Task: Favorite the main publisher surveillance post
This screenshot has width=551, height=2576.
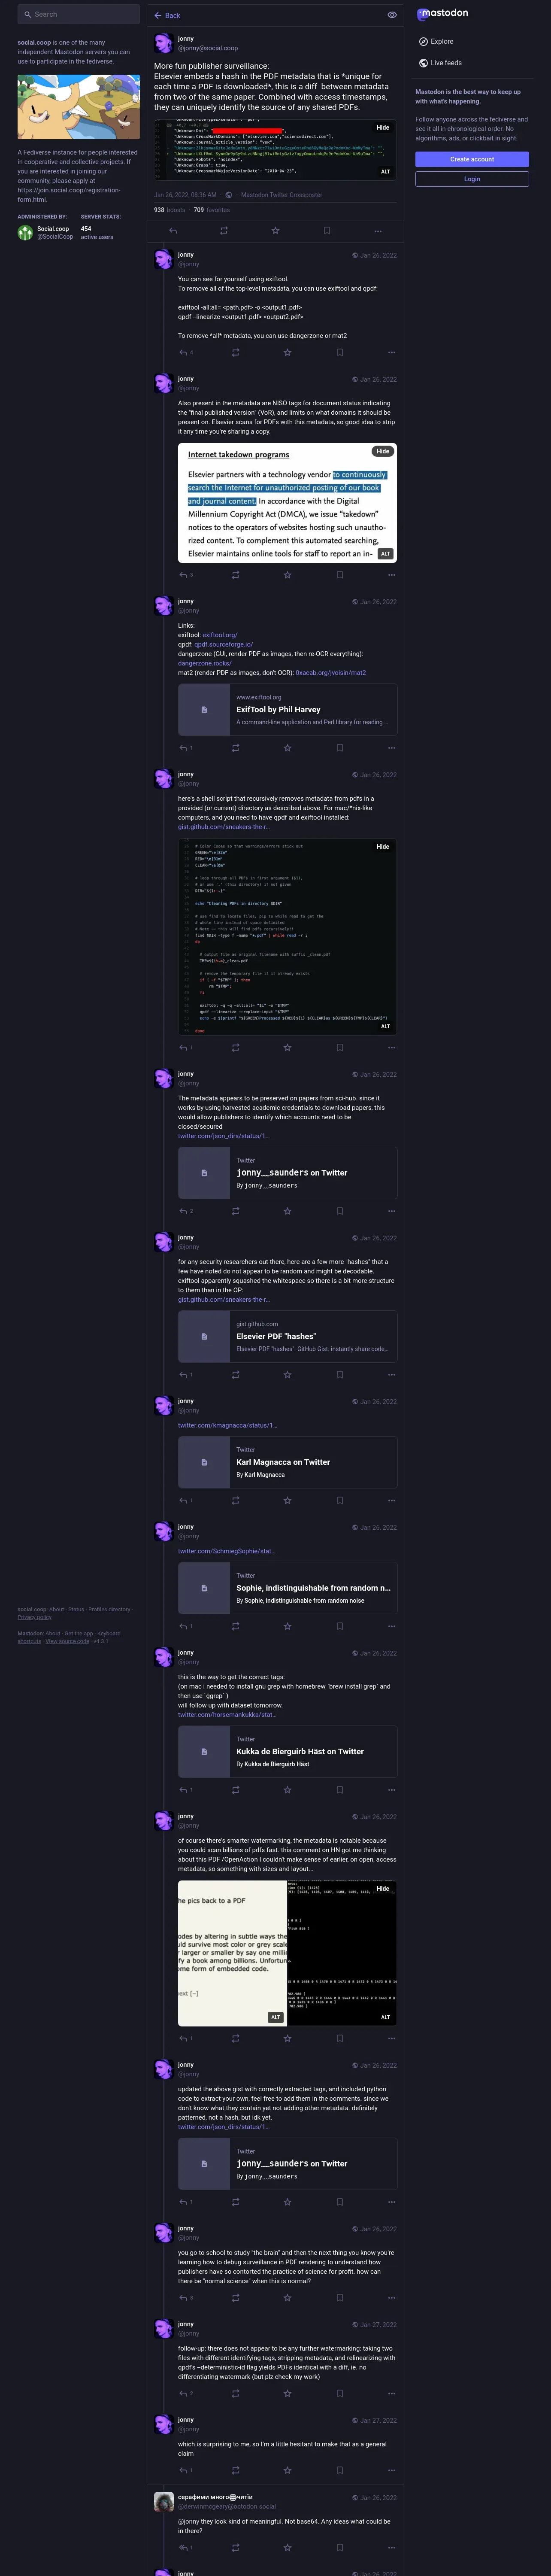Action: [276, 231]
